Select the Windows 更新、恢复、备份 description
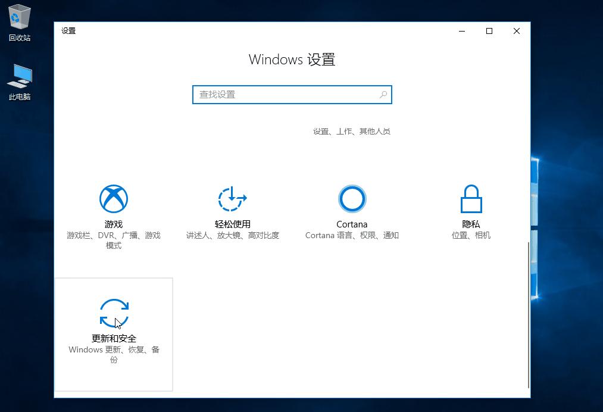 [x=113, y=355]
